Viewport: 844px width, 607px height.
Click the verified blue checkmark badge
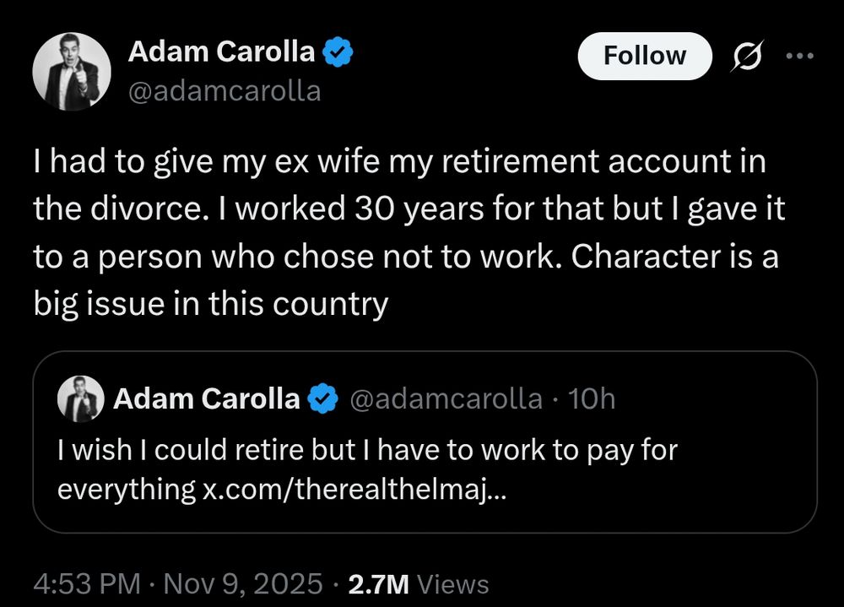(336, 50)
